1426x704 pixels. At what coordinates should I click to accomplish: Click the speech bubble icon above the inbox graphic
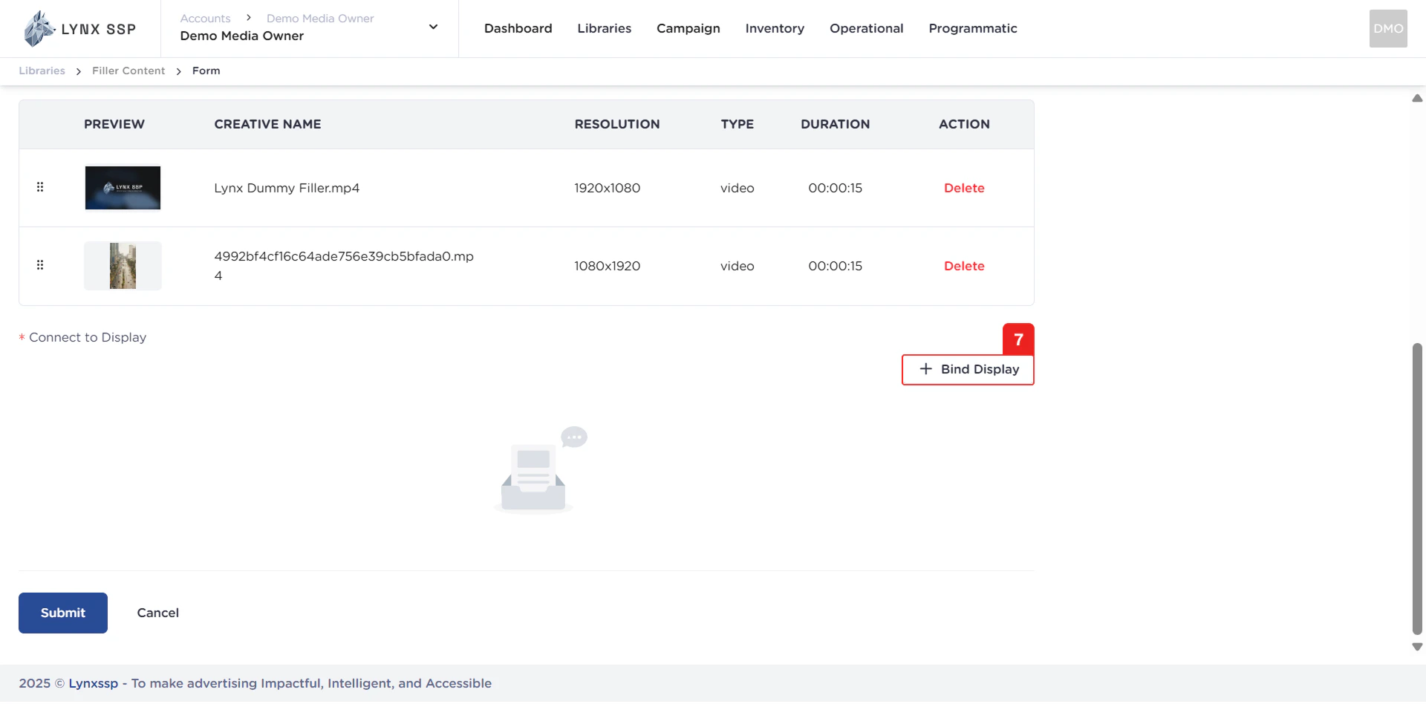[x=574, y=437]
